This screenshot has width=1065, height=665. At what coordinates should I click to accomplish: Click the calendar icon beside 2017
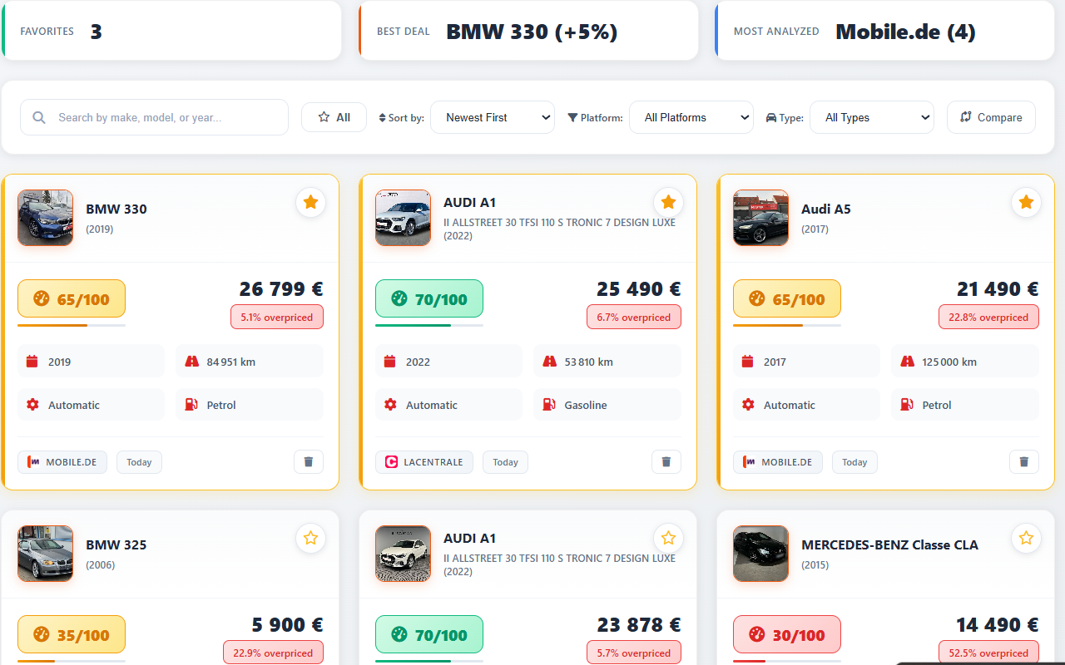pyautogui.click(x=748, y=362)
